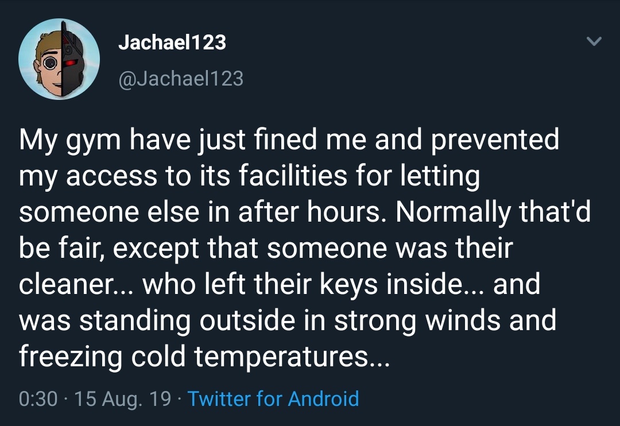Image resolution: width=620 pixels, height=426 pixels.
Task: Click the human half of the avatar face
Action: [x=46, y=63]
